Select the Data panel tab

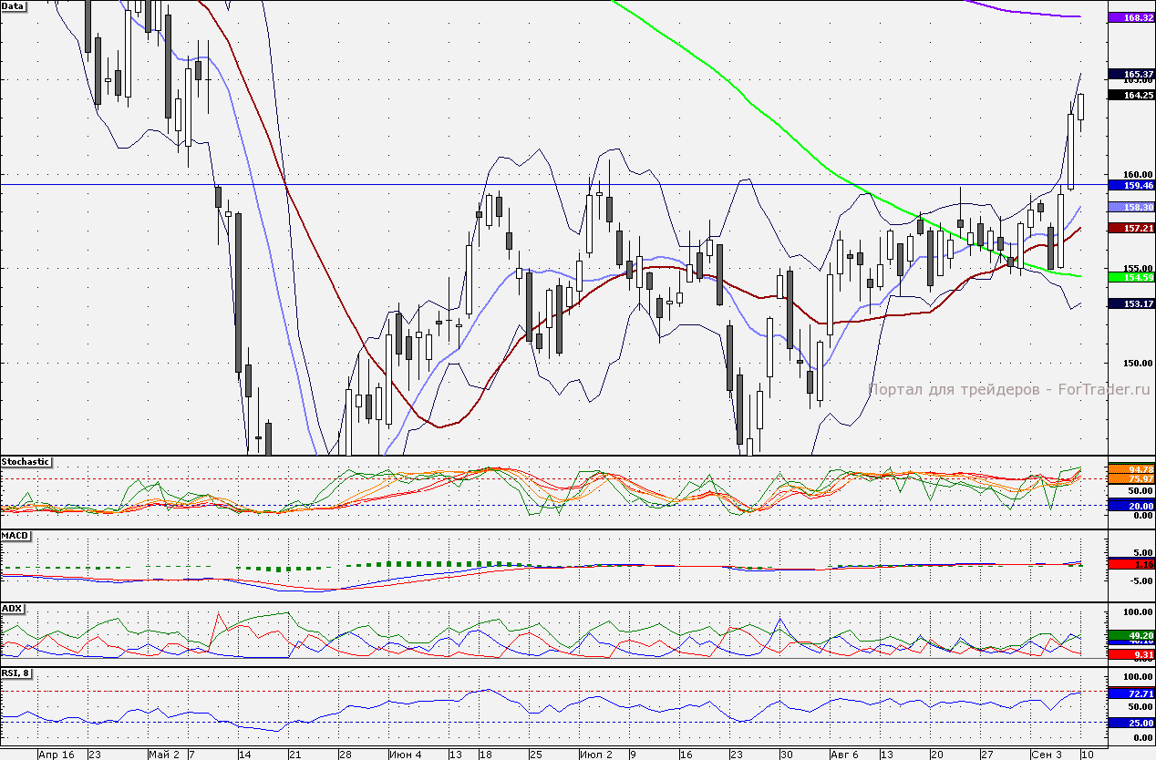point(12,7)
